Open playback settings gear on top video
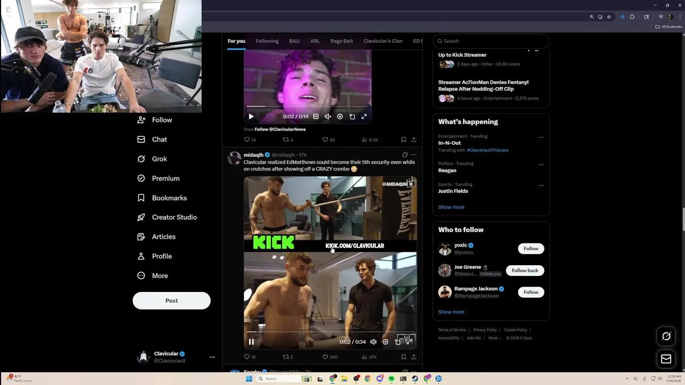Viewport: 685px width, 385px height. [x=340, y=117]
